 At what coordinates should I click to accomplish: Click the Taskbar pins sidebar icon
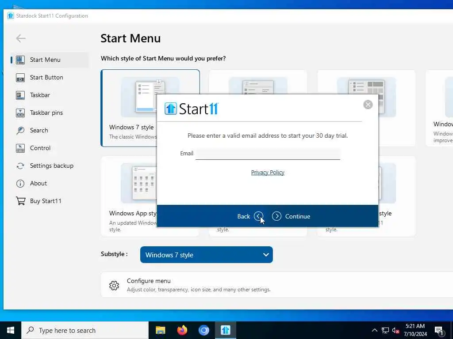point(20,113)
